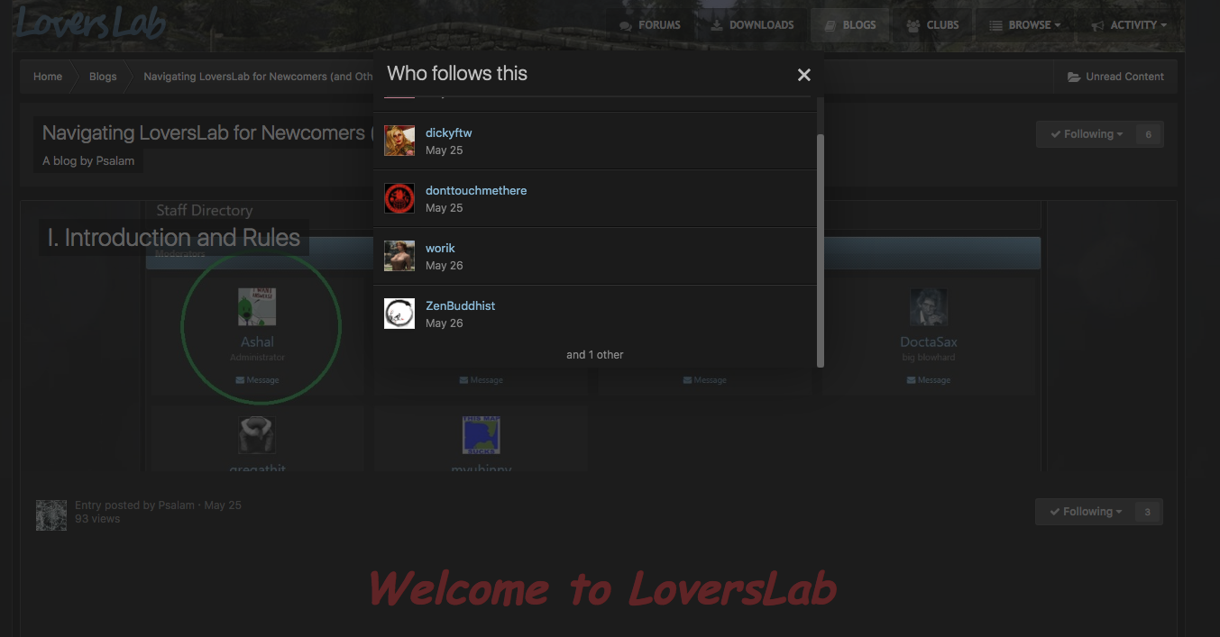Open worik's profile link
The height and width of the screenshot is (637, 1220).
coord(440,248)
